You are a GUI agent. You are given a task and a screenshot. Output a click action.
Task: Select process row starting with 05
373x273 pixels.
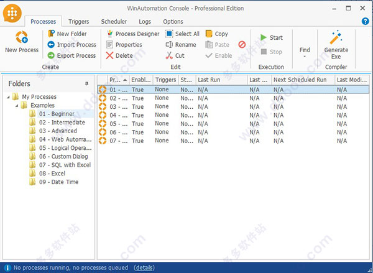point(233,124)
